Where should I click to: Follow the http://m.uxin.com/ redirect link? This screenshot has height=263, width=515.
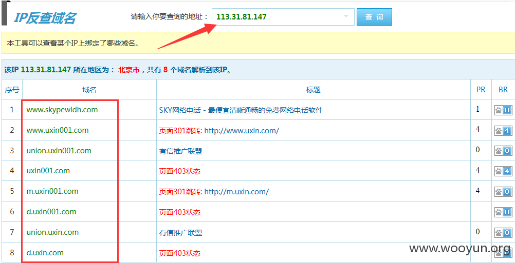236,192
